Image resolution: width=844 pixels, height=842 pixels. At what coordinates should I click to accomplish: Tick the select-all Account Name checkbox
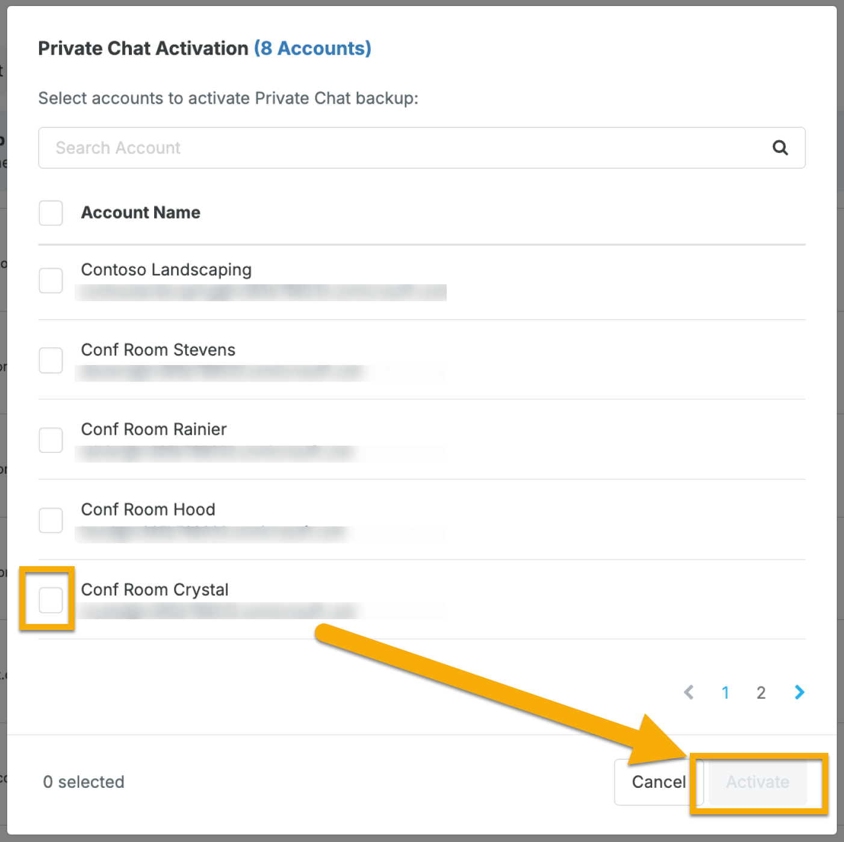[x=51, y=213]
